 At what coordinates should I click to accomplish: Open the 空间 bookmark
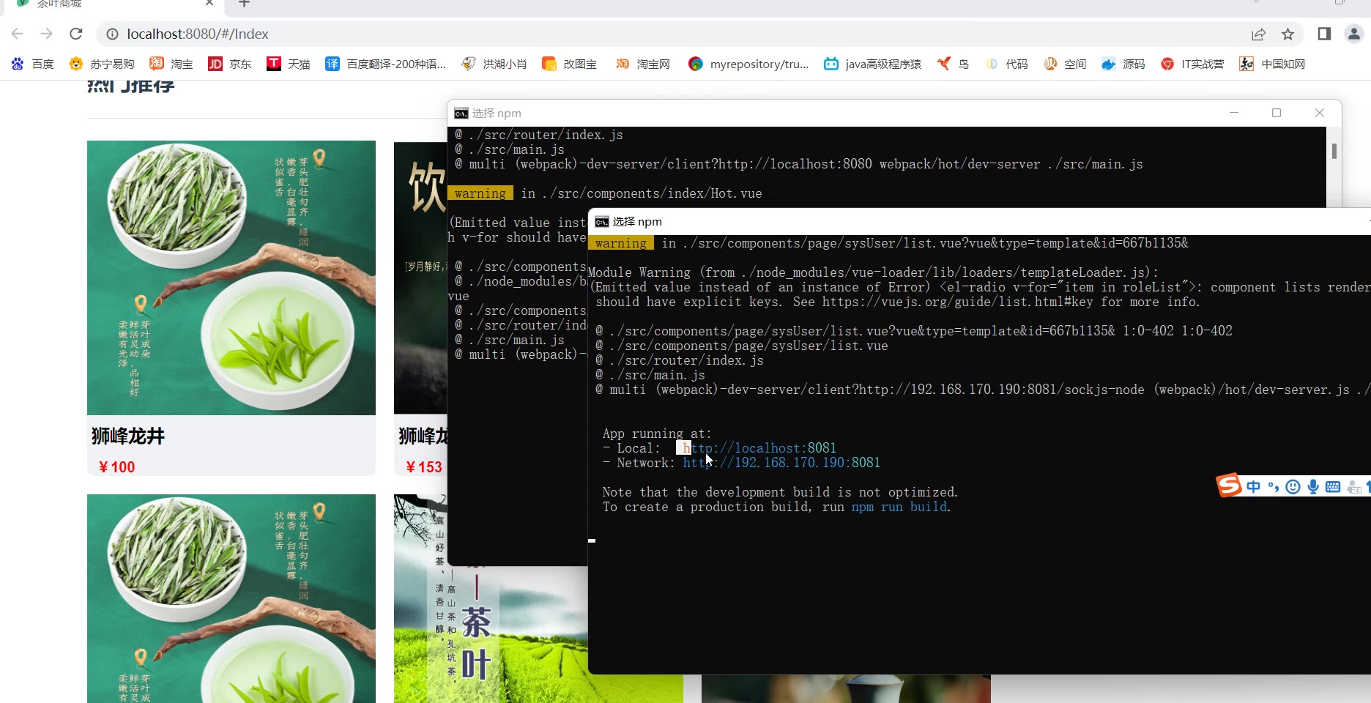coord(1065,64)
